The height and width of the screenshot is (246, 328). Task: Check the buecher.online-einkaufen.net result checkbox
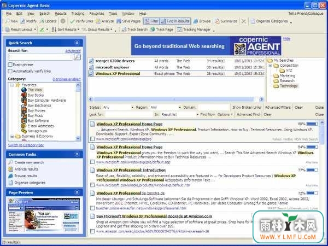pos(92,208)
